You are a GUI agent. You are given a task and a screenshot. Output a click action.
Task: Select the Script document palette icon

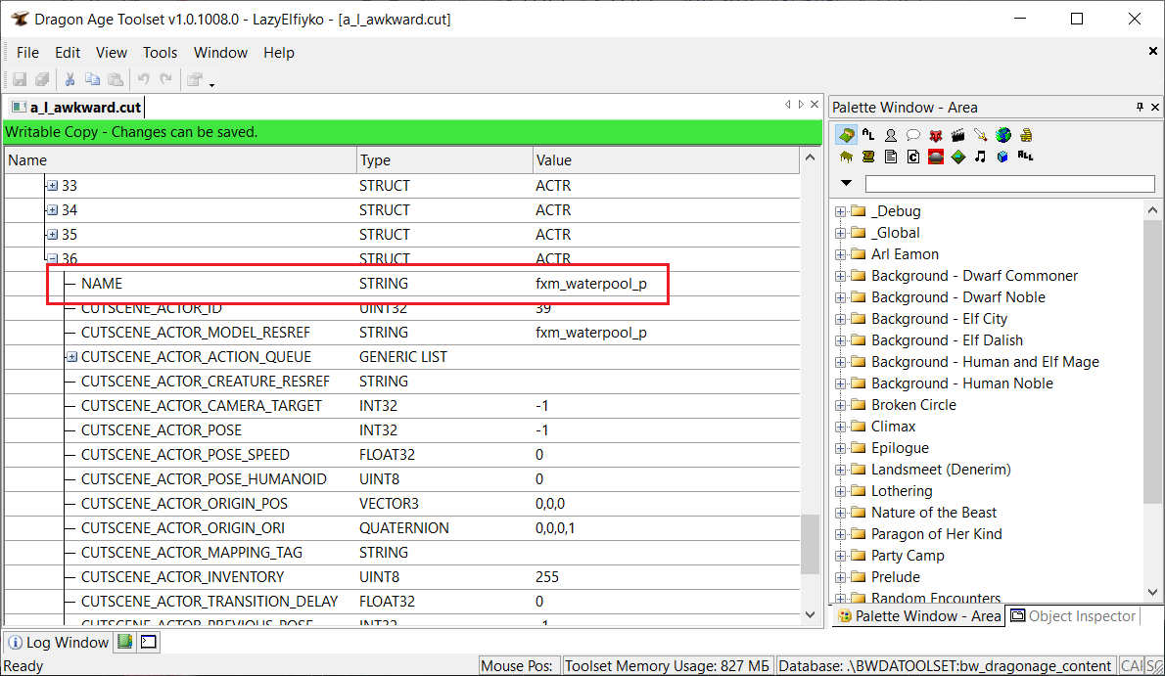pos(890,157)
